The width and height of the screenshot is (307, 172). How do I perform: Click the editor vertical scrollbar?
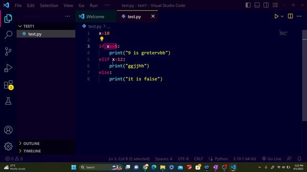[x=305, y=76]
